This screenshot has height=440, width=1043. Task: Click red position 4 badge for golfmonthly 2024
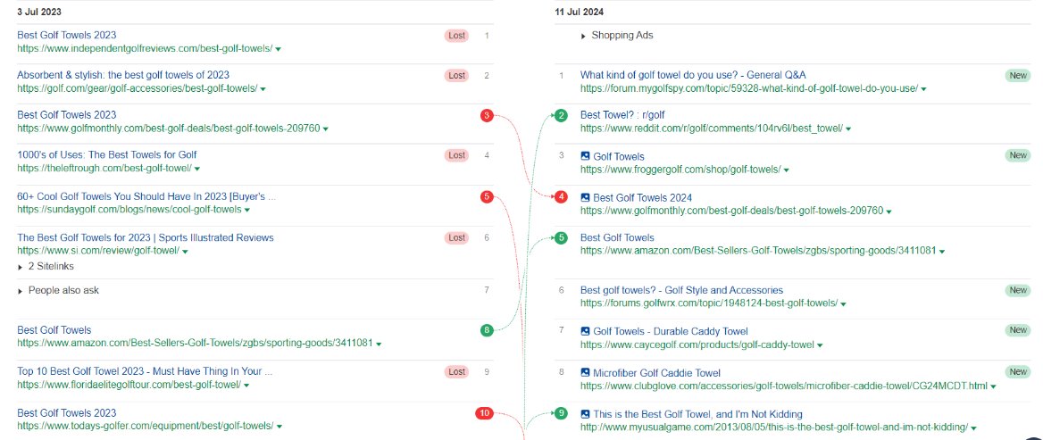point(562,196)
